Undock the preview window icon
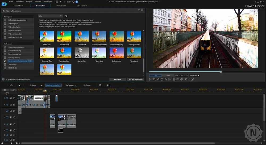This screenshot has height=145, width=266. point(192,79)
